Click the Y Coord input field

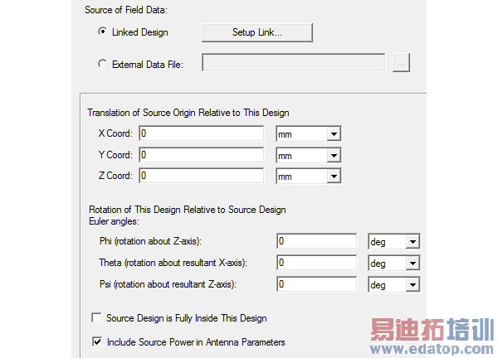[201, 155]
